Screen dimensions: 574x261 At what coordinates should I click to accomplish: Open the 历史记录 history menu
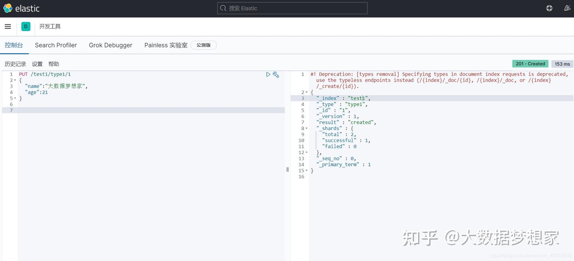[x=15, y=64]
